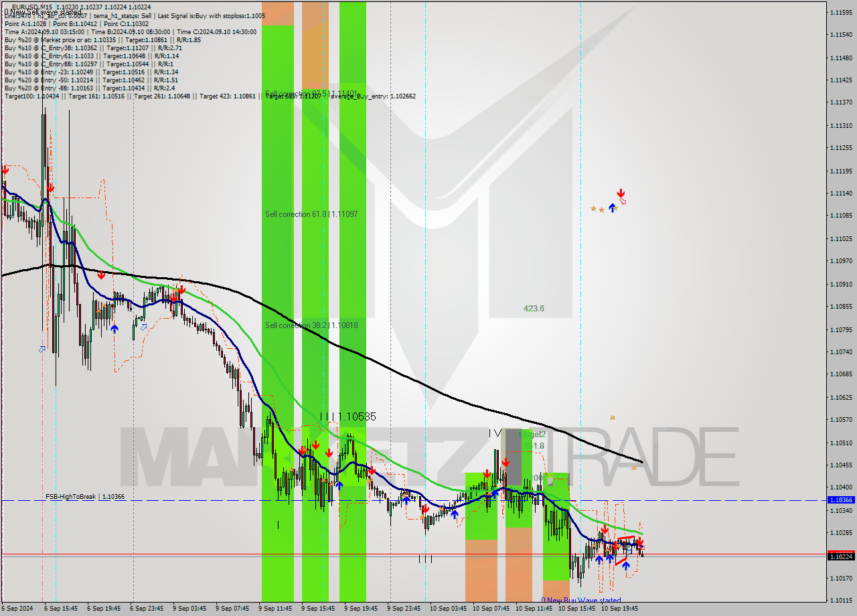Image resolution: width=857 pixels, height=616 pixels.
Task: Click the current price tag 1.10224 on axis
Action: (841, 556)
